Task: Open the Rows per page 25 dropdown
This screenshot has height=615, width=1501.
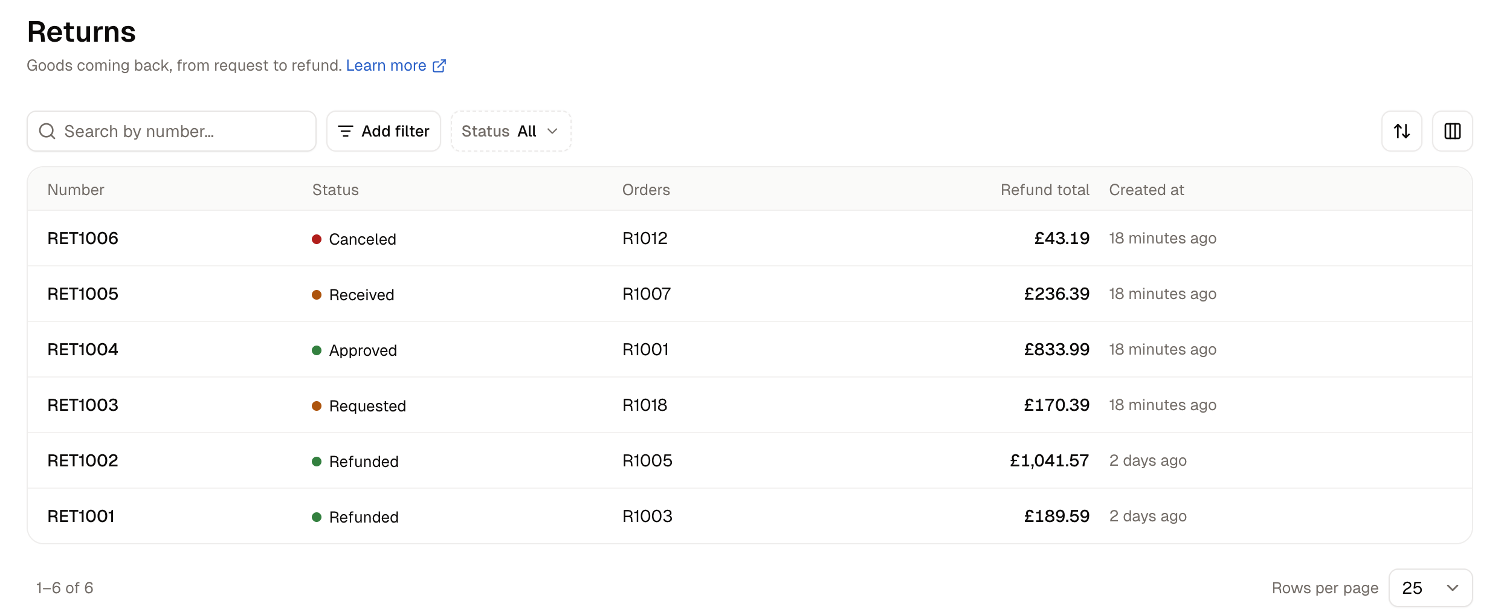Action: click(1430, 588)
